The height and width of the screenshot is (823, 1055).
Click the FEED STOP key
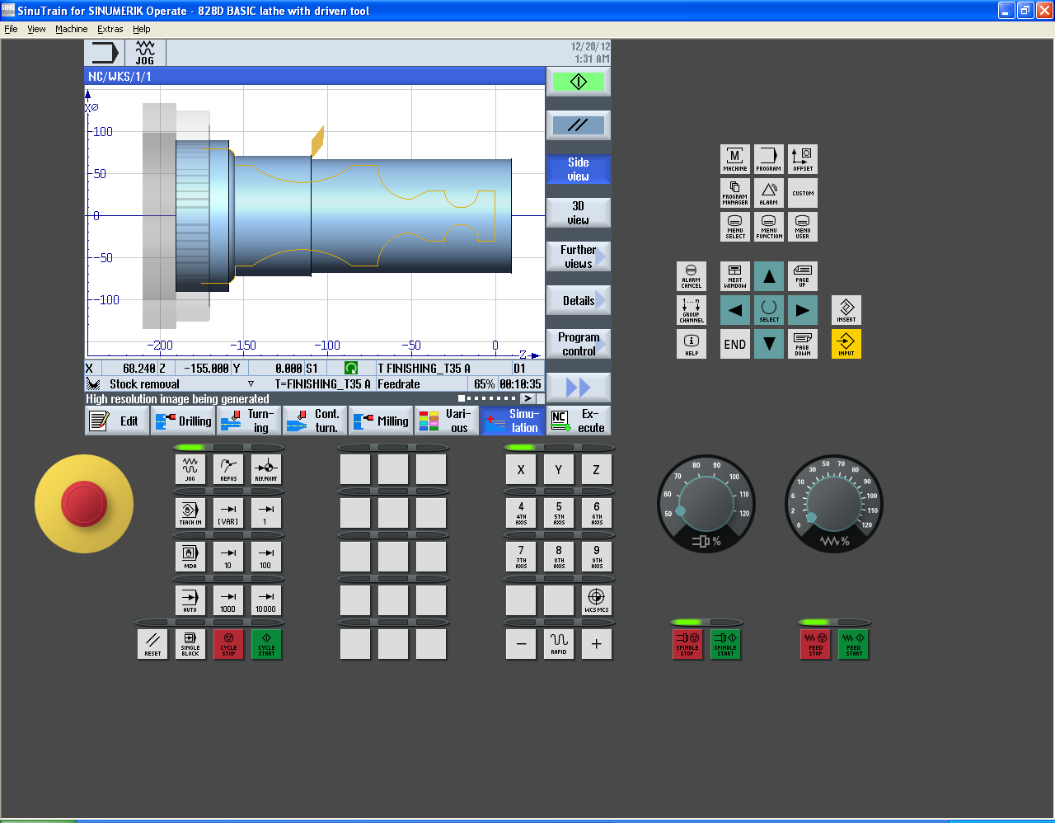(815, 644)
